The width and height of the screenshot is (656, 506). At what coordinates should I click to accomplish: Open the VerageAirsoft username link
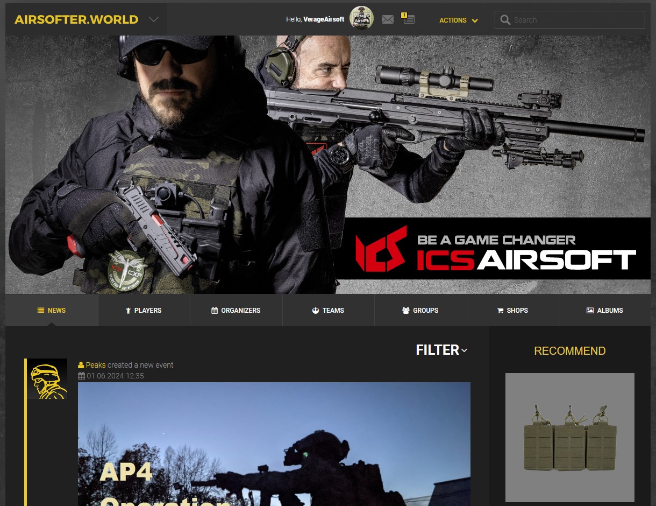pyautogui.click(x=324, y=19)
